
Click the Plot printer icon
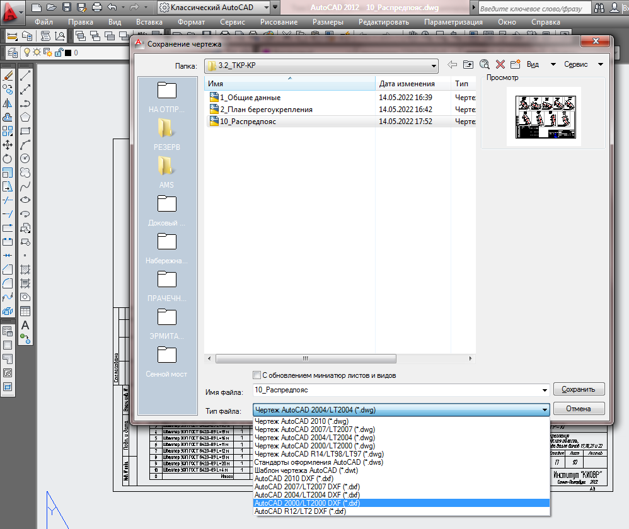(97, 7)
